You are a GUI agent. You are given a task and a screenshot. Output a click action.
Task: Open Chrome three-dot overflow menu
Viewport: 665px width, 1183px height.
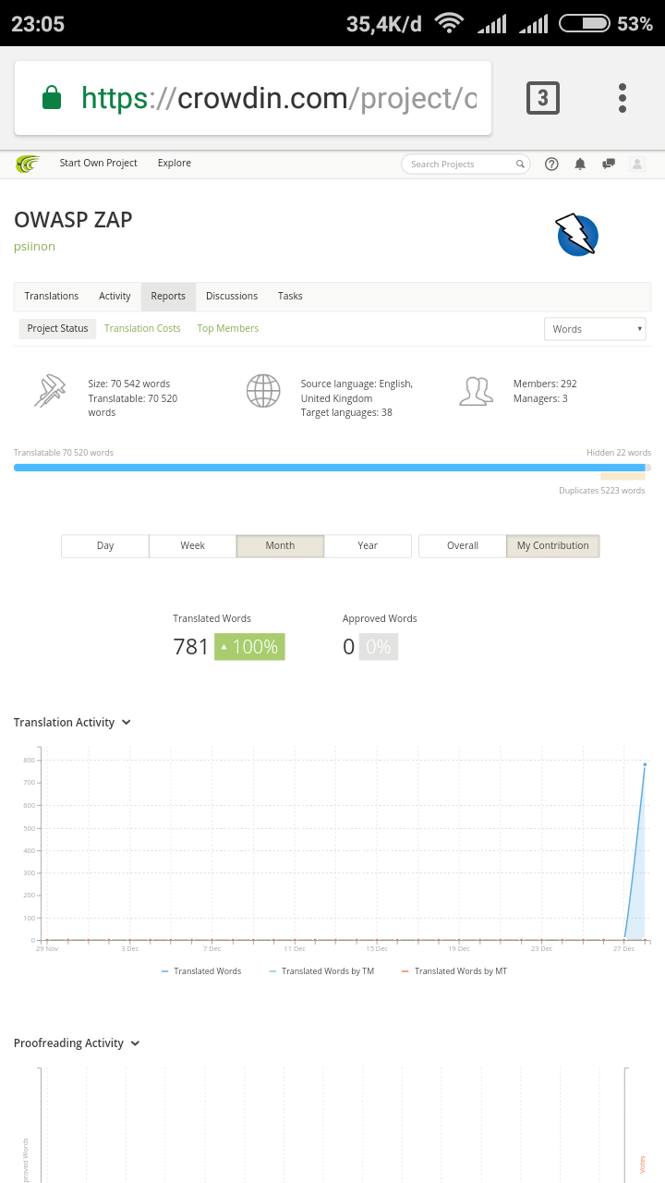pyautogui.click(x=623, y=98)
